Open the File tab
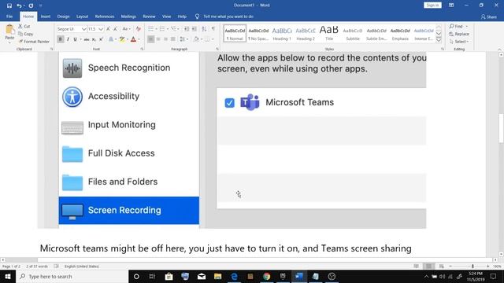This screenshot has height=283, width=504. (x=9, y=17)
